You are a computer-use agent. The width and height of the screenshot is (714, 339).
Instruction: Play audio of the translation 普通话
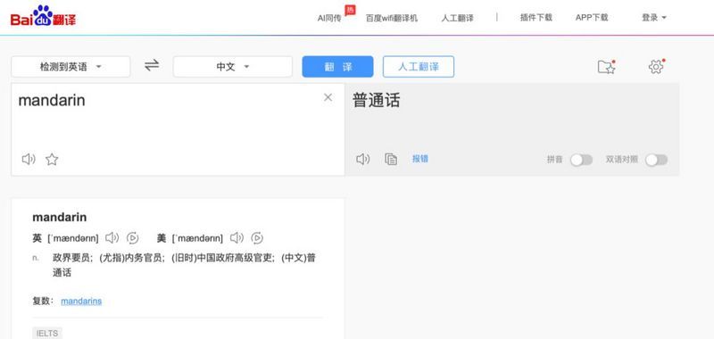[363, 159]
